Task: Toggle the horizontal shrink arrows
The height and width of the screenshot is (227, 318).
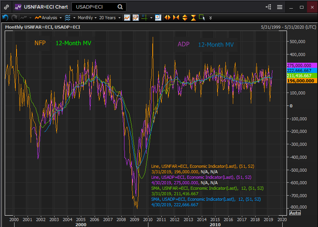Action: point(176,17)
